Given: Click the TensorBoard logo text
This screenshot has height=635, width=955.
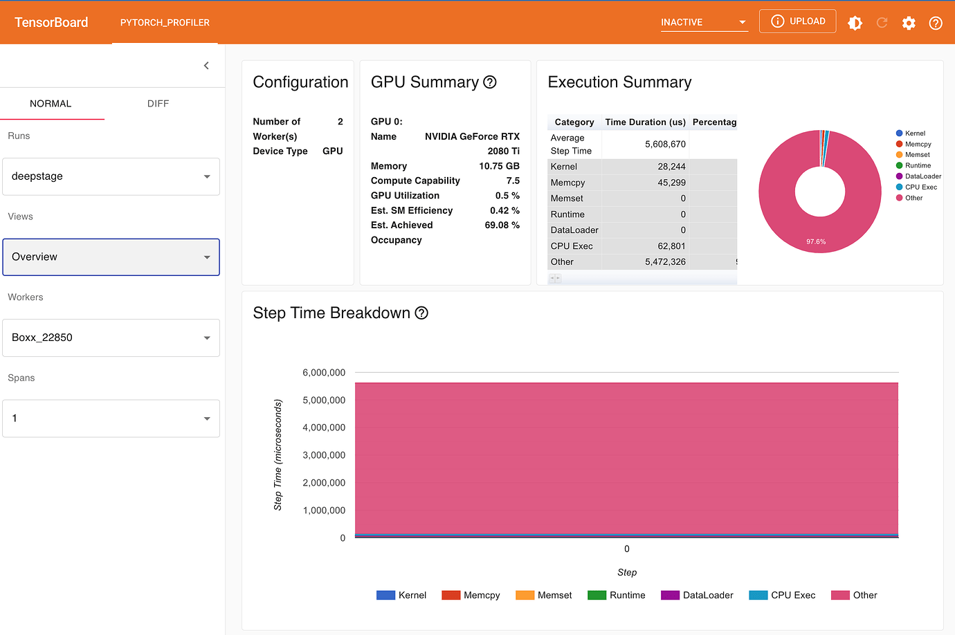Looking at the screenshot, I should (x=51, y=23).
